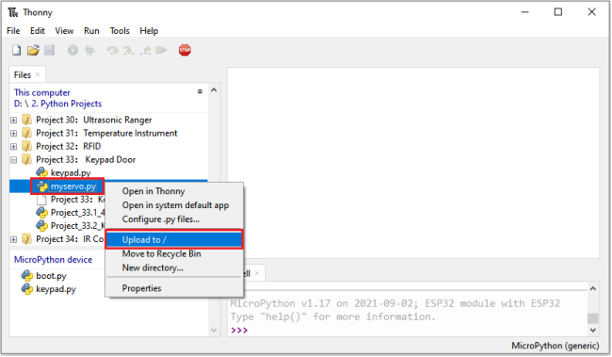Expand Project 31: Temperature Instrument folder
Viewport: 612px width, 357px height.
pos(14,133)
